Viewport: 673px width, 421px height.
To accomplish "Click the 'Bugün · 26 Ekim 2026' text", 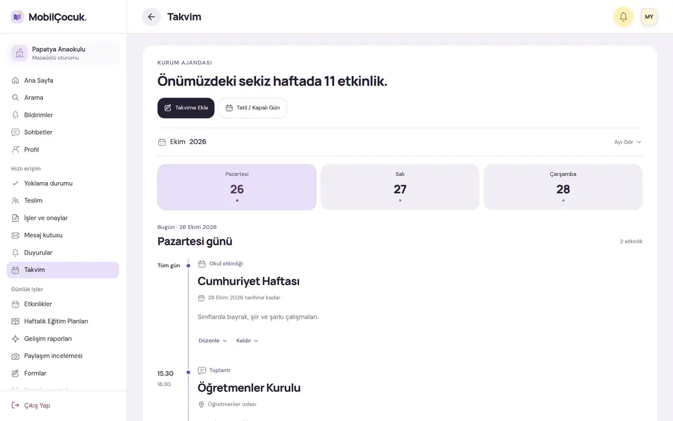I will 187,227.
